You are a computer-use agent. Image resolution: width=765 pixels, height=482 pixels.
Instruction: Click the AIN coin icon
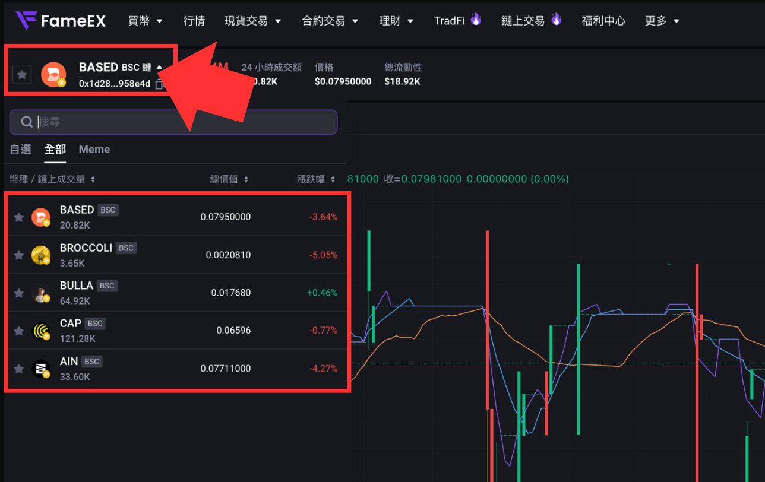pyautogui.click(x=41, y=369)
